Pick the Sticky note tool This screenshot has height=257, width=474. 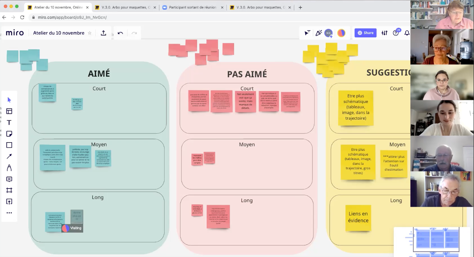9,134
